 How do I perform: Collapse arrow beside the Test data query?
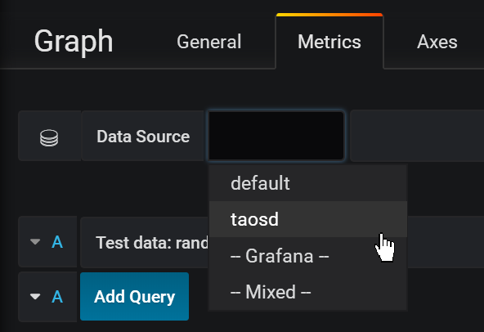[35, 241]
